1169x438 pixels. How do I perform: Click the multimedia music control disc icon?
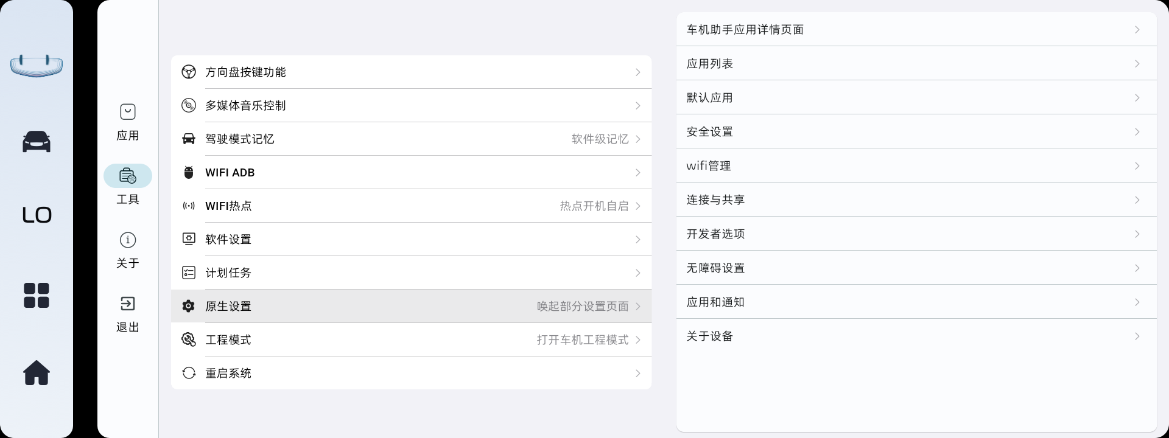click(x=189, y=105)
